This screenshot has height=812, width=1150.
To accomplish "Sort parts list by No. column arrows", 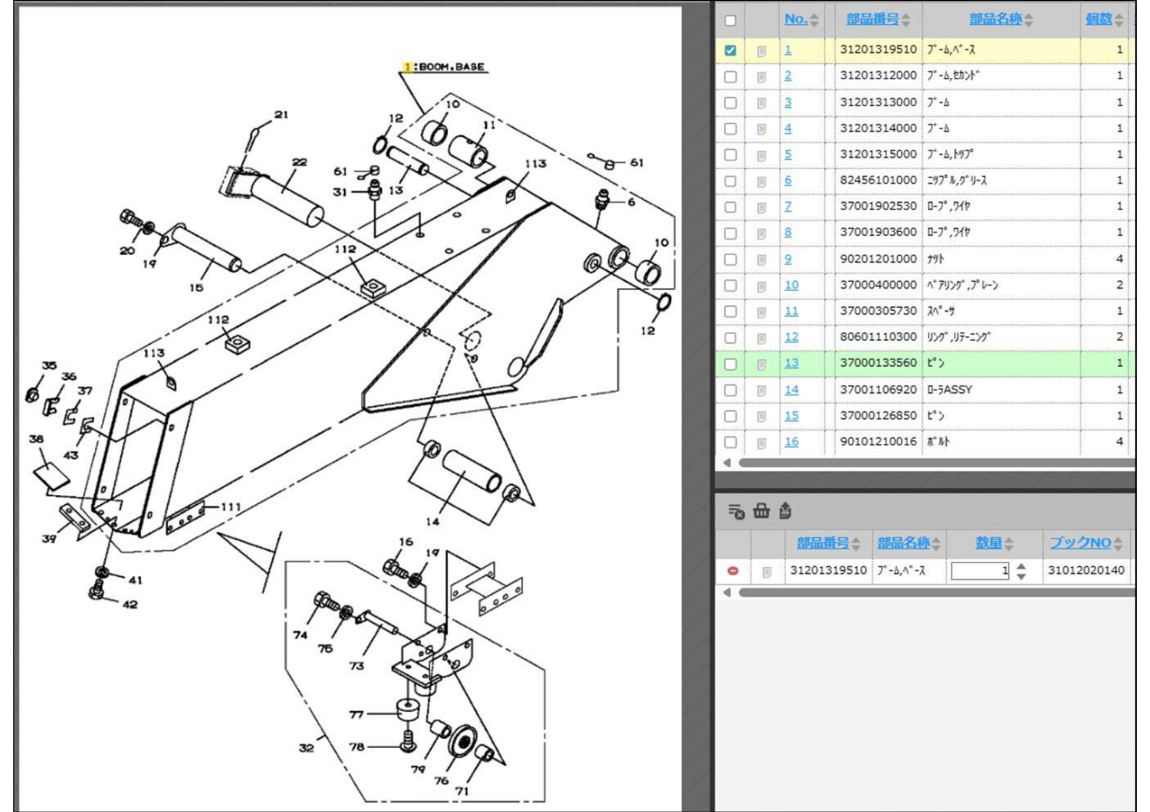I will (815, 20).
